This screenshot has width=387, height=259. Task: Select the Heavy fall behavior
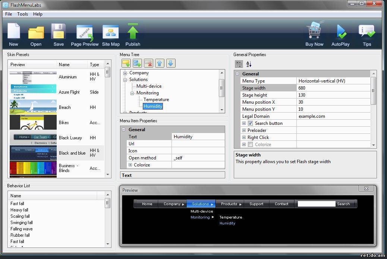[x=19, y=210]
